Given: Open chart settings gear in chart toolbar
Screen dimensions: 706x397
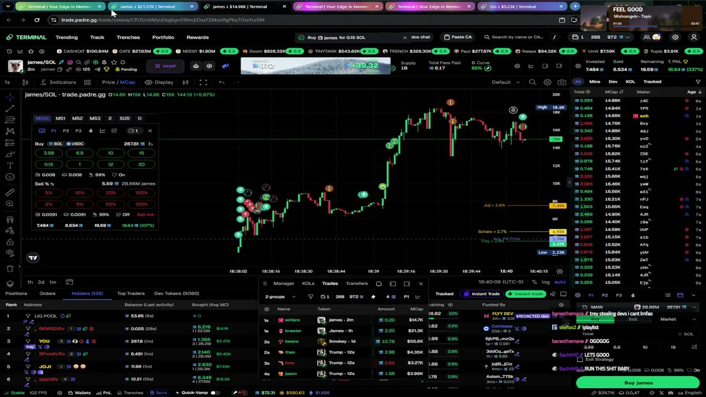Looking at the screenshot, I should (547, 82).
